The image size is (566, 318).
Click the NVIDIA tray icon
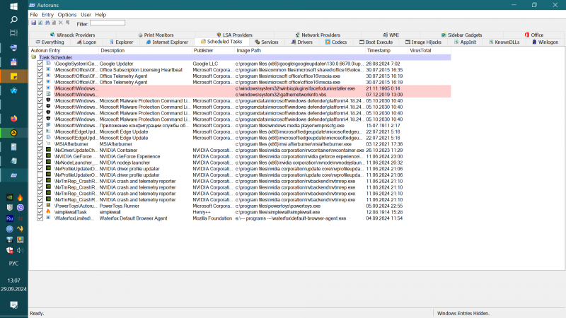point(10,197)
